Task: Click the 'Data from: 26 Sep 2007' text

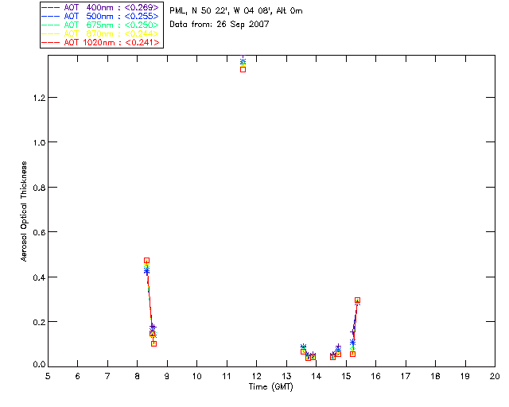Action: 220,25
